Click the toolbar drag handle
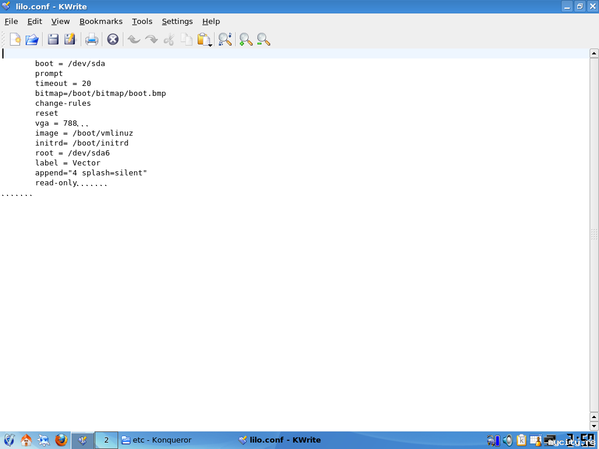Image resolution: width=599 pixels, height=449 pixels. click(x=4, y=39)
